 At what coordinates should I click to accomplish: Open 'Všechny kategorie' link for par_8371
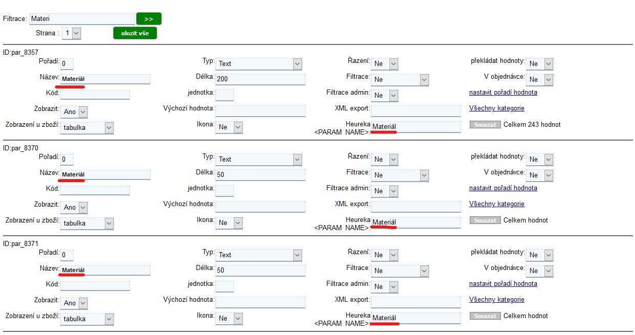click(x=497, y=299)
